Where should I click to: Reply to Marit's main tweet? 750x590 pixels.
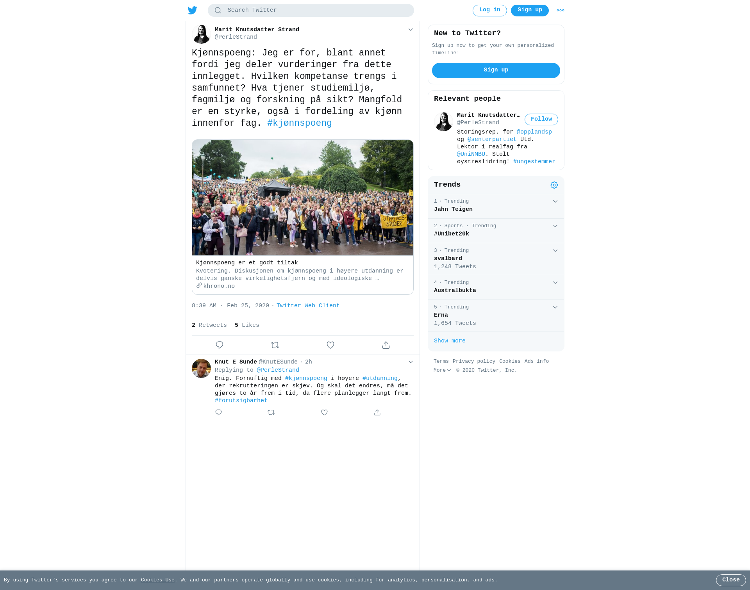pos(220,345)
